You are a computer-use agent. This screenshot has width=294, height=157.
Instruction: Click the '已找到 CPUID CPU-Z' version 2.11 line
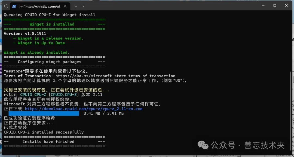coord(53,95)
